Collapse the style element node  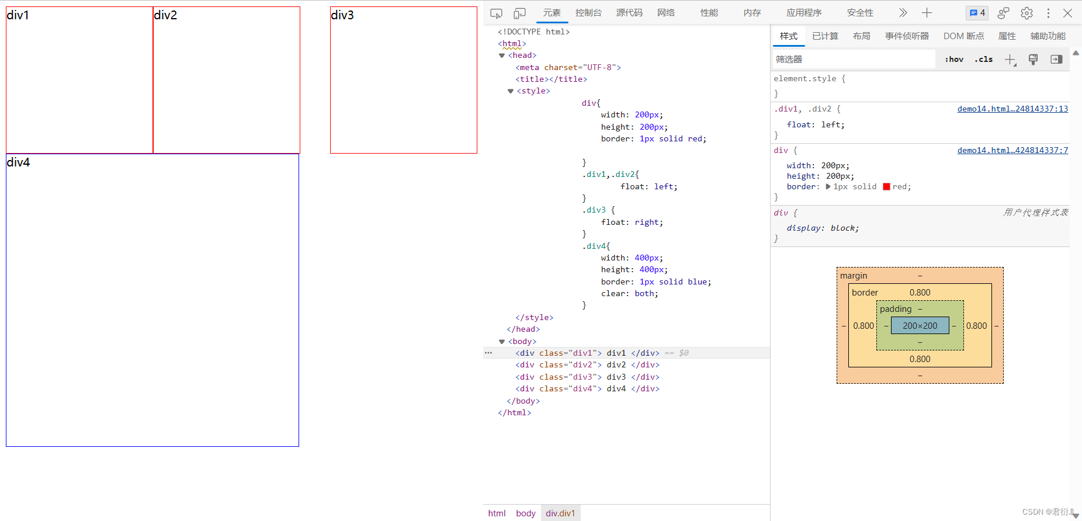(x=511, y=91)
